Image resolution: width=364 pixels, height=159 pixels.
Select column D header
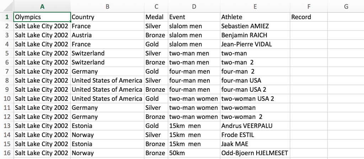click(194, 6)
